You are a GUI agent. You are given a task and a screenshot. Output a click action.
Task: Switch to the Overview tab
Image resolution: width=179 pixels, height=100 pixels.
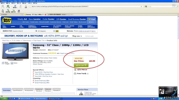click(7, 90)
